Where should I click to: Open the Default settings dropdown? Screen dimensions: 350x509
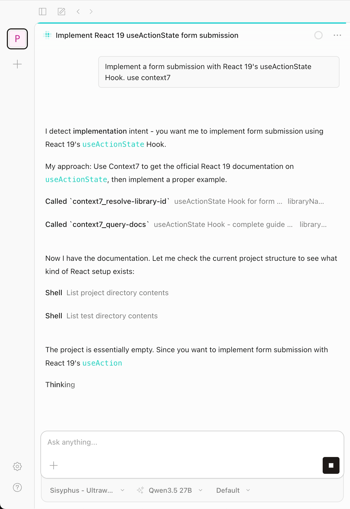pos(232,490)
